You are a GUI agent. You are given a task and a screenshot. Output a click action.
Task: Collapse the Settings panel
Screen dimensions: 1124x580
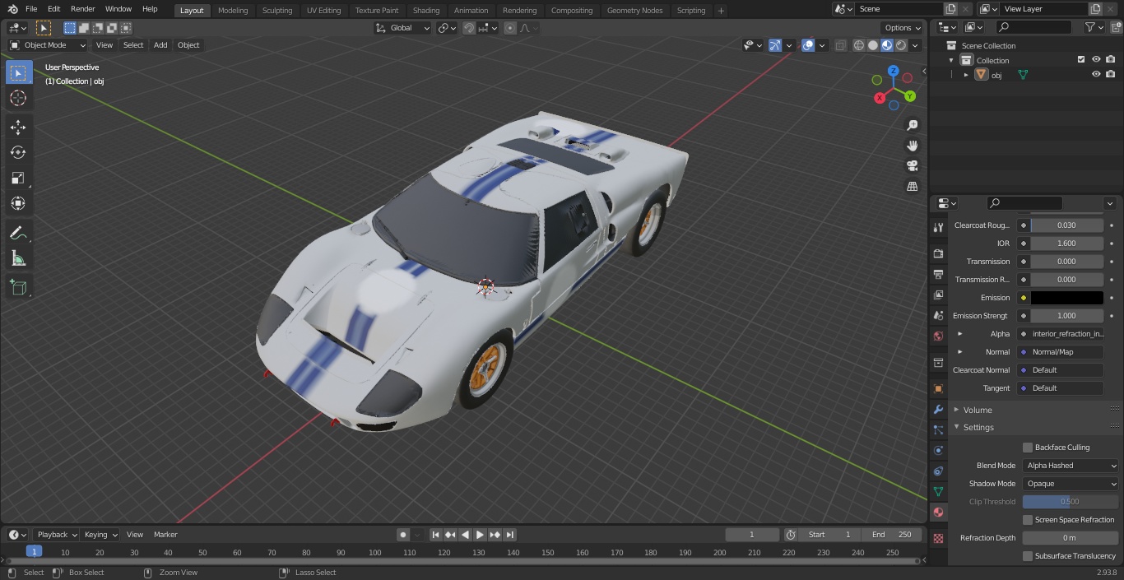[x=977, y=428]
